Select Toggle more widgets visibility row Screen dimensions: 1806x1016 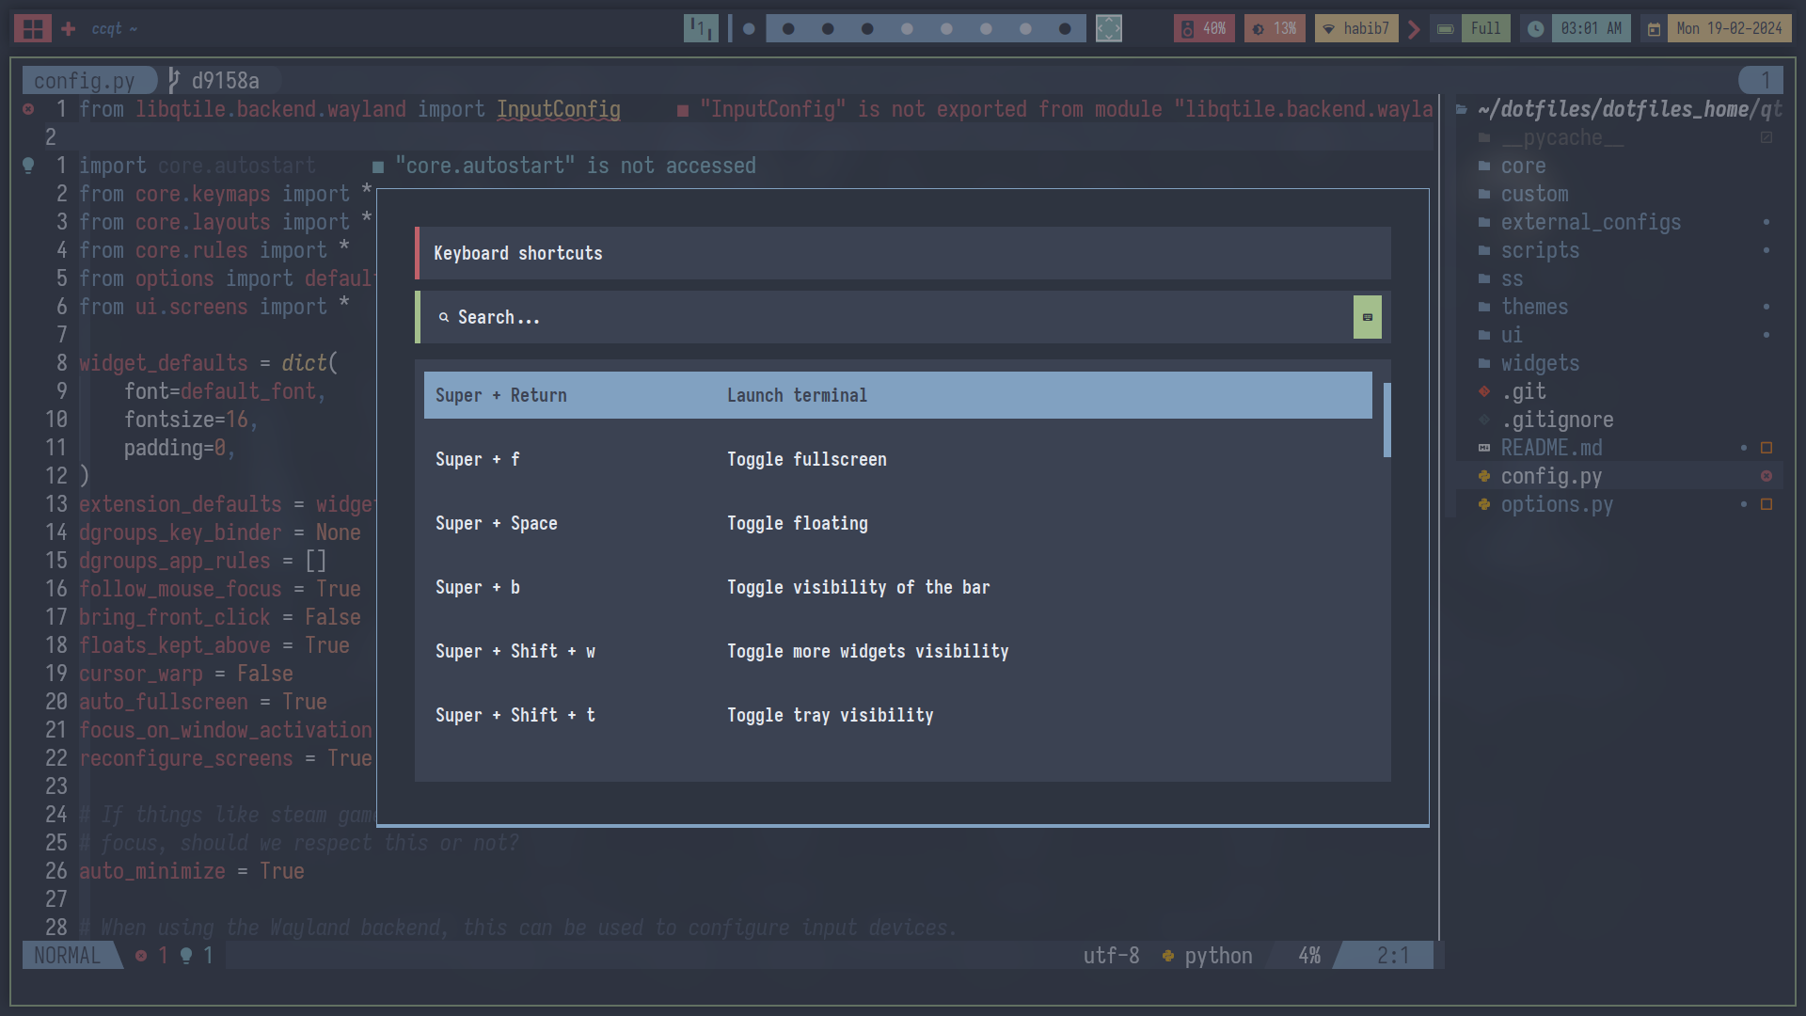pos(897,651)
